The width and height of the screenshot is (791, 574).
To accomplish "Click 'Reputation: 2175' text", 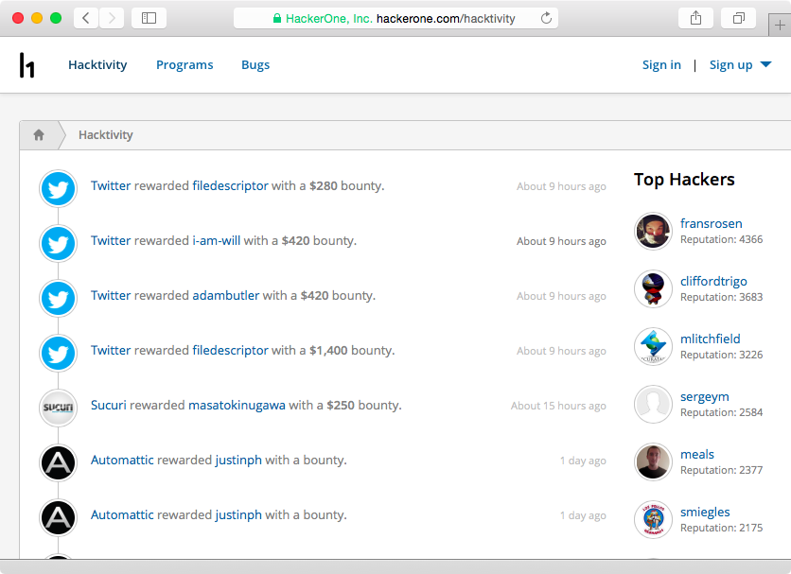I will [x=721, y=528].
